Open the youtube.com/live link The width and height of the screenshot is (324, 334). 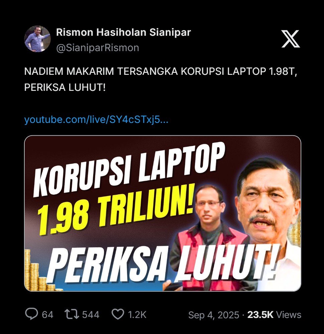click(96, 120)
